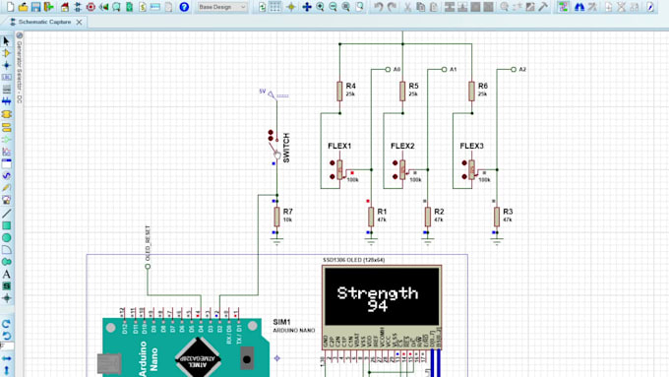
Task: Choose the 2D arc graphics tool
Action: tap(7, 250)
